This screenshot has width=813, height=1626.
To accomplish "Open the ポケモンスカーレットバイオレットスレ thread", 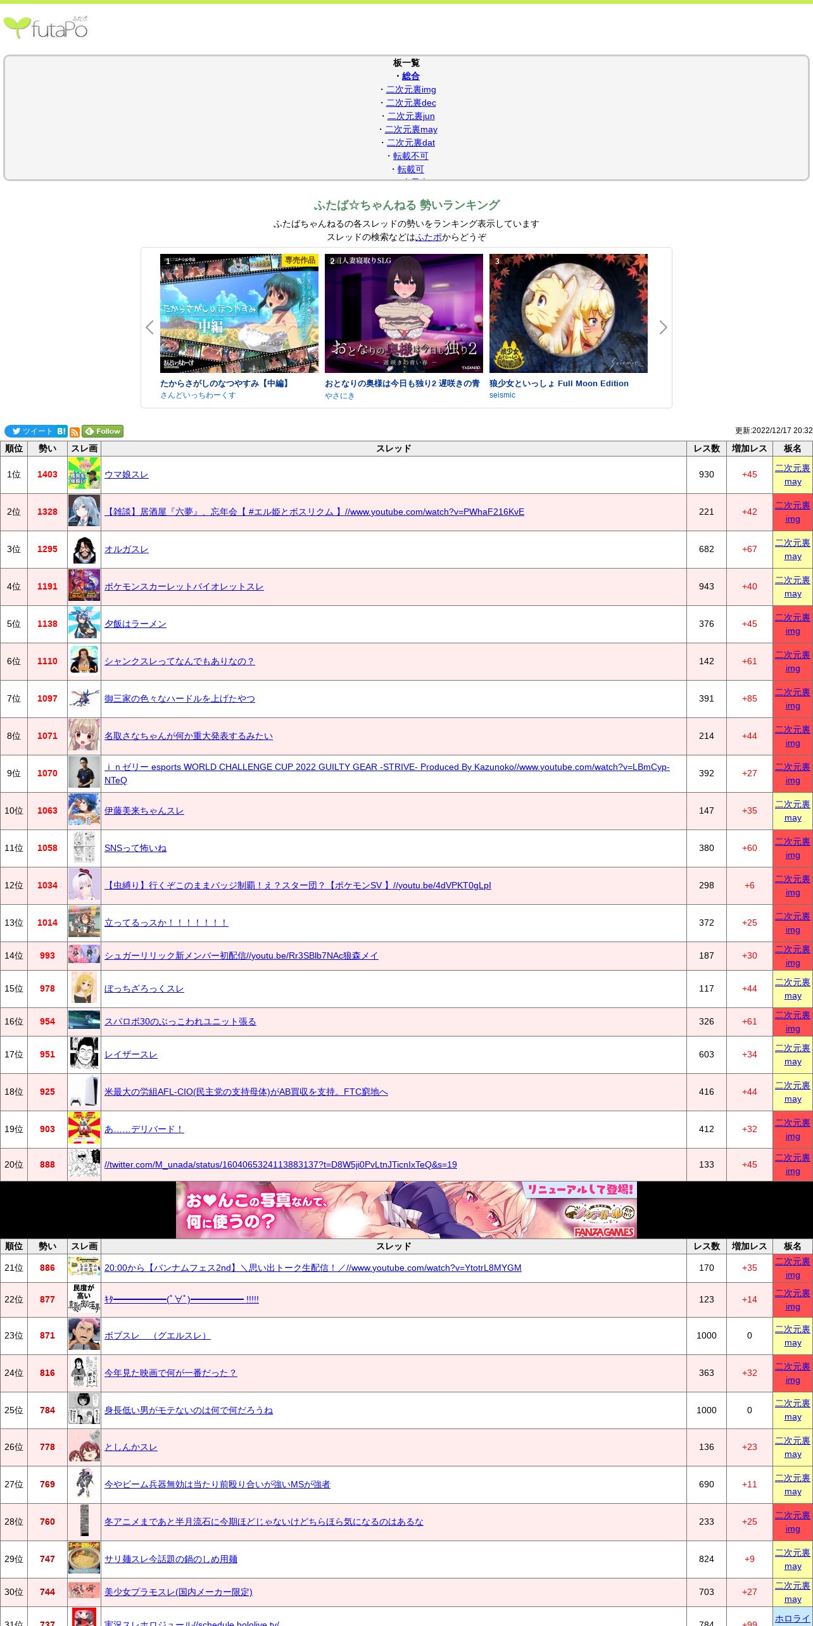I will (x=184, y=586).
